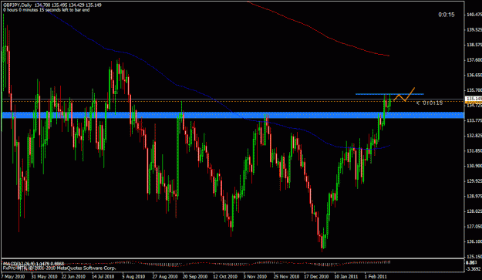Click the 25 Nov 2010 date label

pyautogui.click(x=286, y=277)
